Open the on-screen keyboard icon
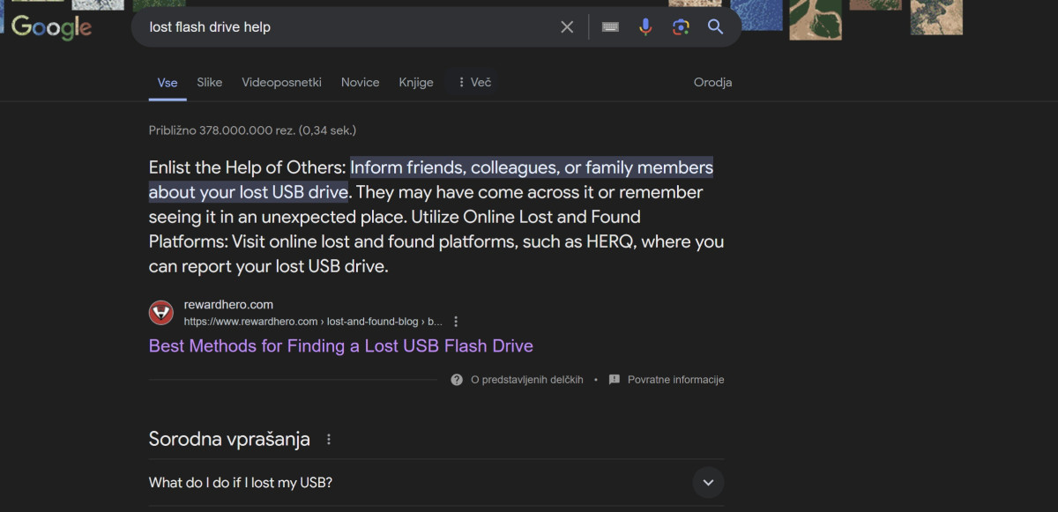1058x512 pixels. 610,27
